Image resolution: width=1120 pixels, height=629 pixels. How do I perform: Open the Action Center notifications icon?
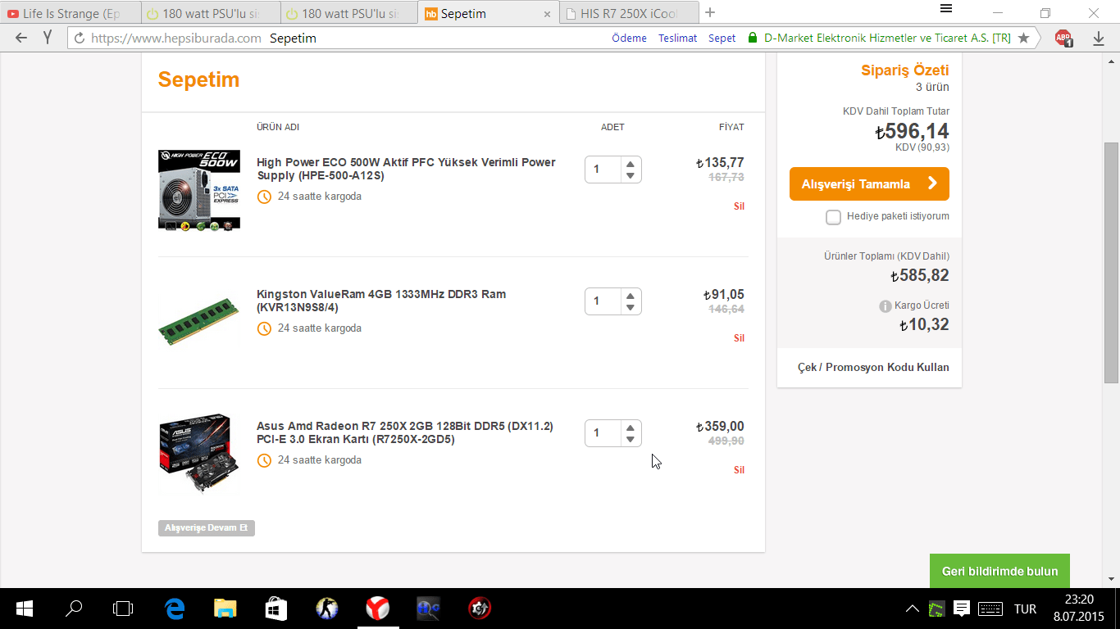coord(962,609)
